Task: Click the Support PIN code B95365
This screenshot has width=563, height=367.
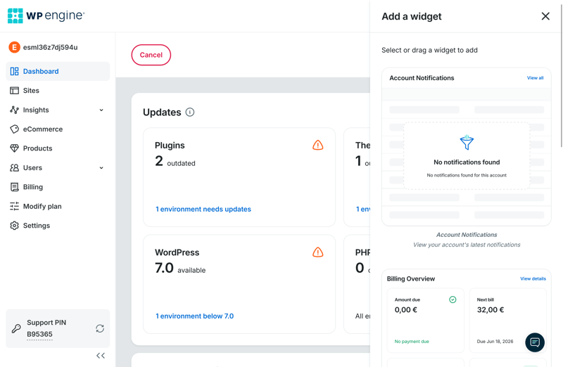Action: point(39,335)
